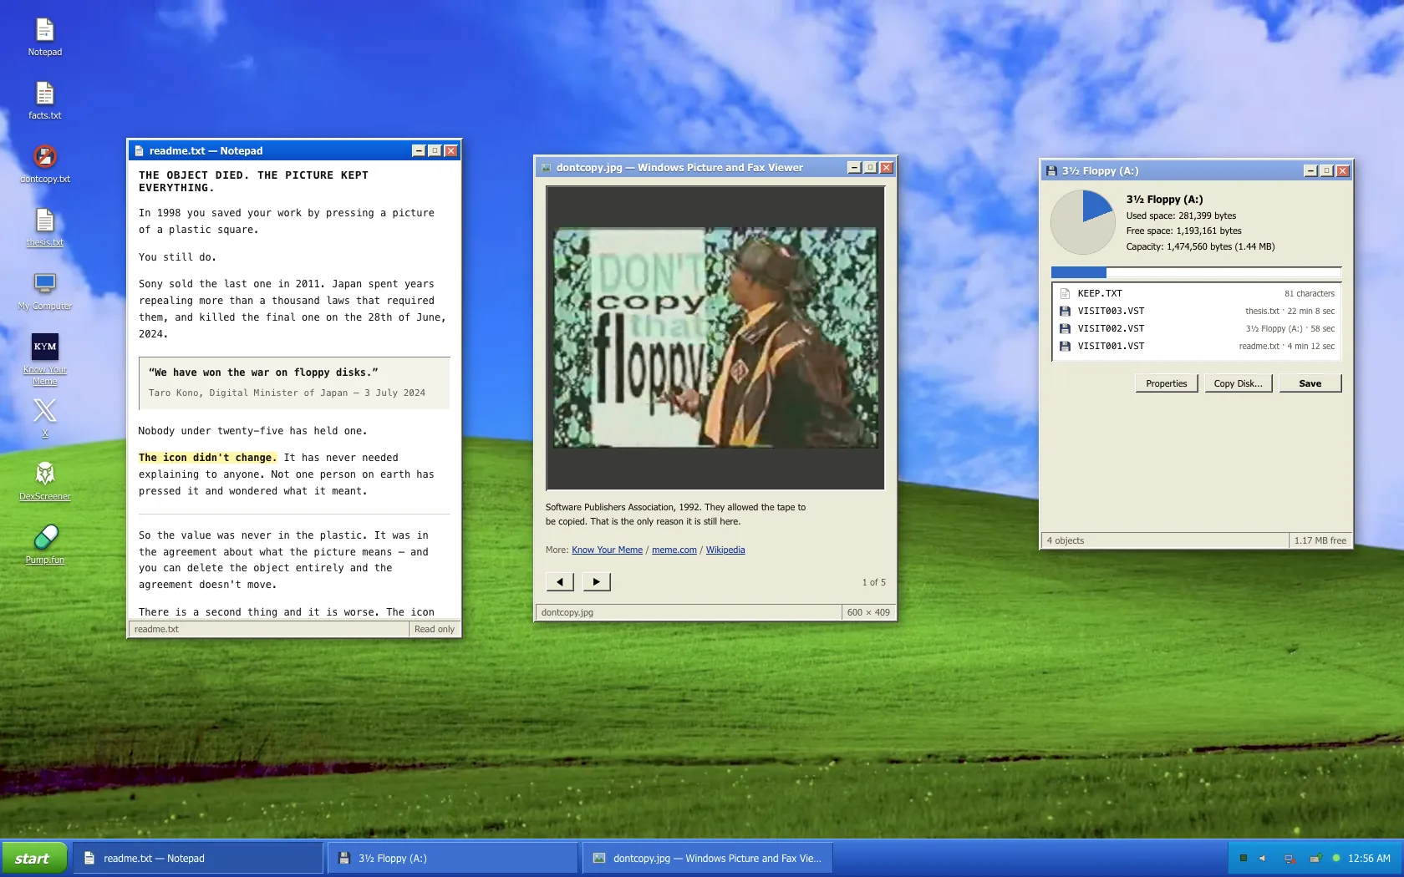
Task: Select the dontcopy.txt desktop icon
Action: 45,165
